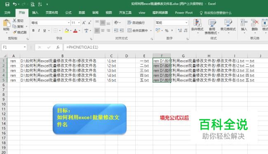This screenshot has width=268, height=154.
Task: Activate the Format Painter
Action: 20,32
